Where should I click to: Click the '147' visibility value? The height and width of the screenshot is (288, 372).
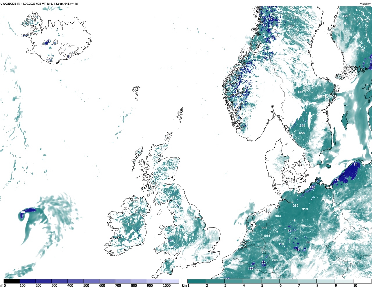point(309,242)
